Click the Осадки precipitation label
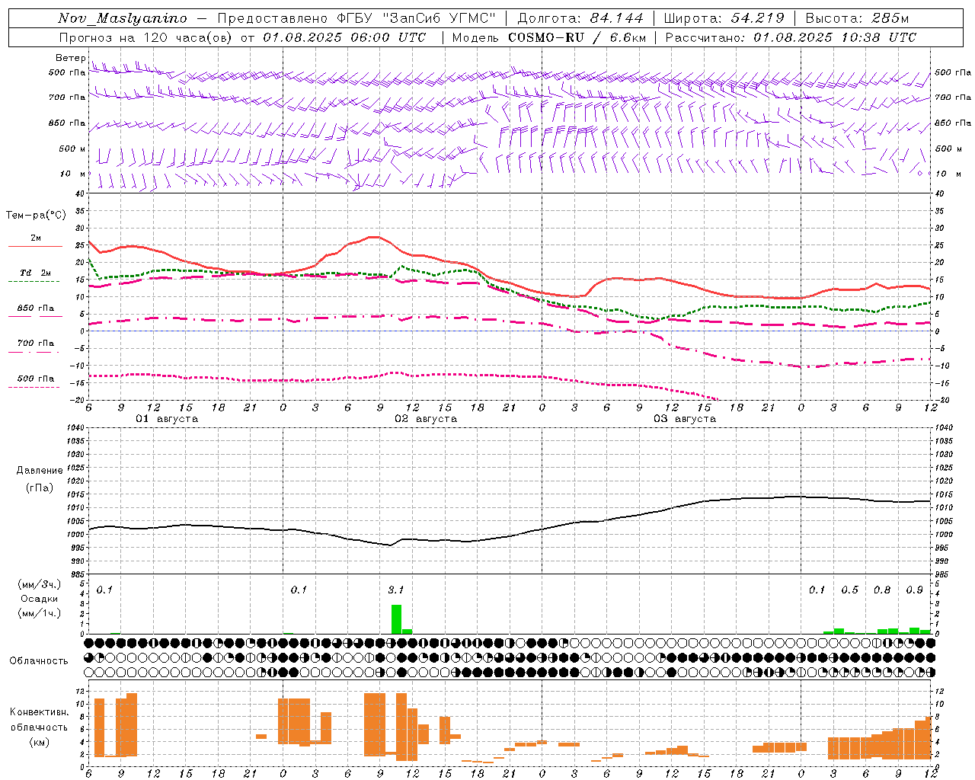The width and height of the screenshot is (975, 780). coord(40,599)
